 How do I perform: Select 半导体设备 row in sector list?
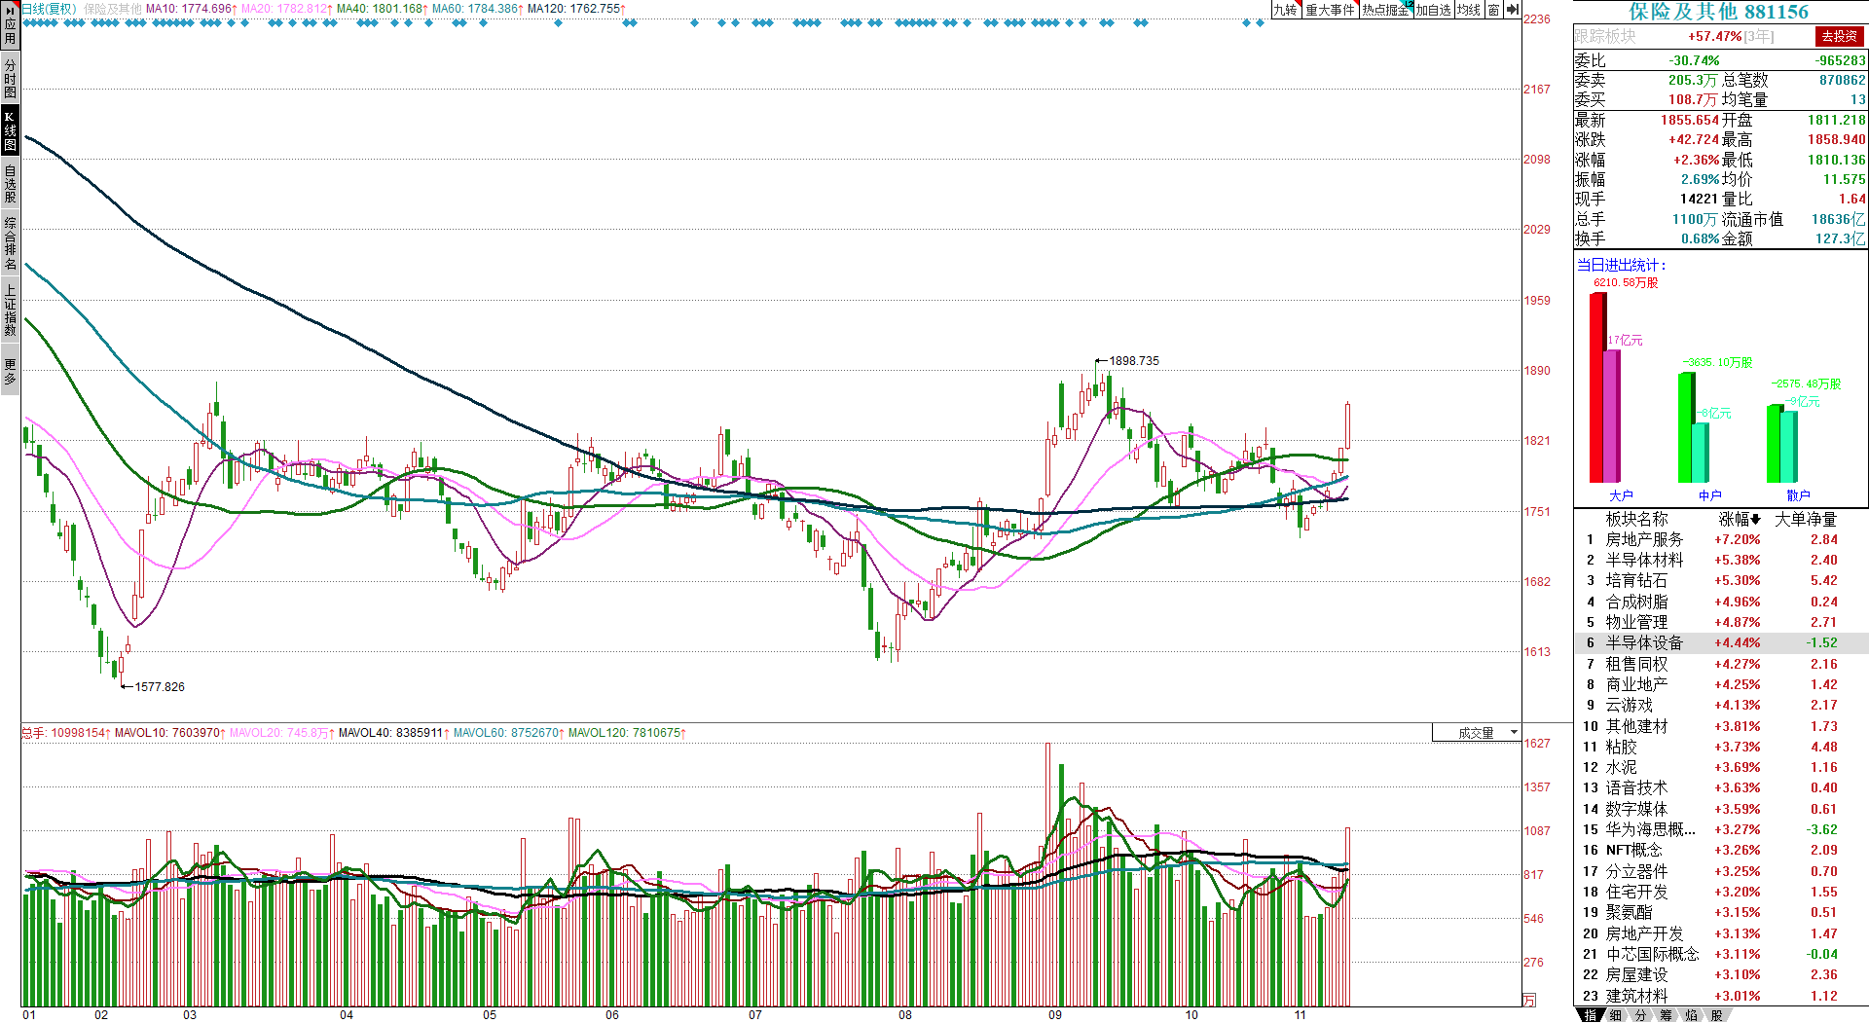pos(1721,642)
